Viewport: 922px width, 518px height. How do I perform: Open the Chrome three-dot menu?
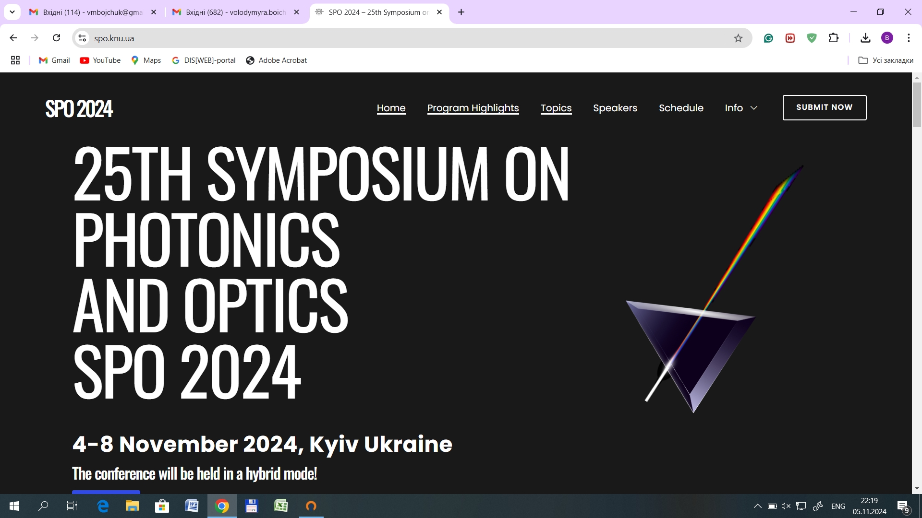pos(909,38)
